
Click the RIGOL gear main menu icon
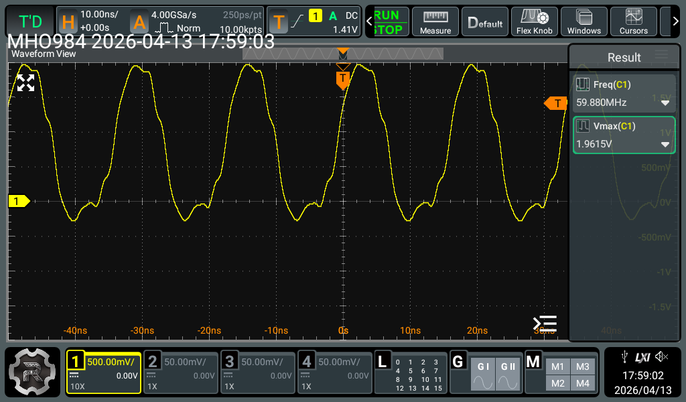[x=32, y=373]
